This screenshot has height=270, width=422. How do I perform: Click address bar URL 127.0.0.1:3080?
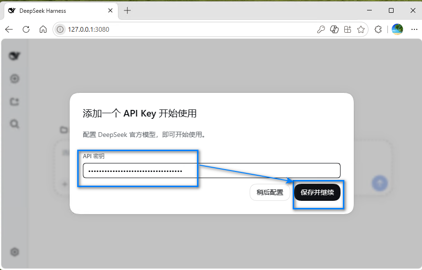(89, 29)
